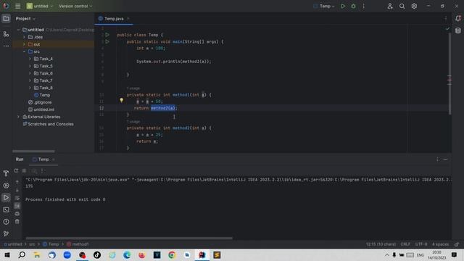
Task: Expand the Task_4 package
Action: (30, 59)
